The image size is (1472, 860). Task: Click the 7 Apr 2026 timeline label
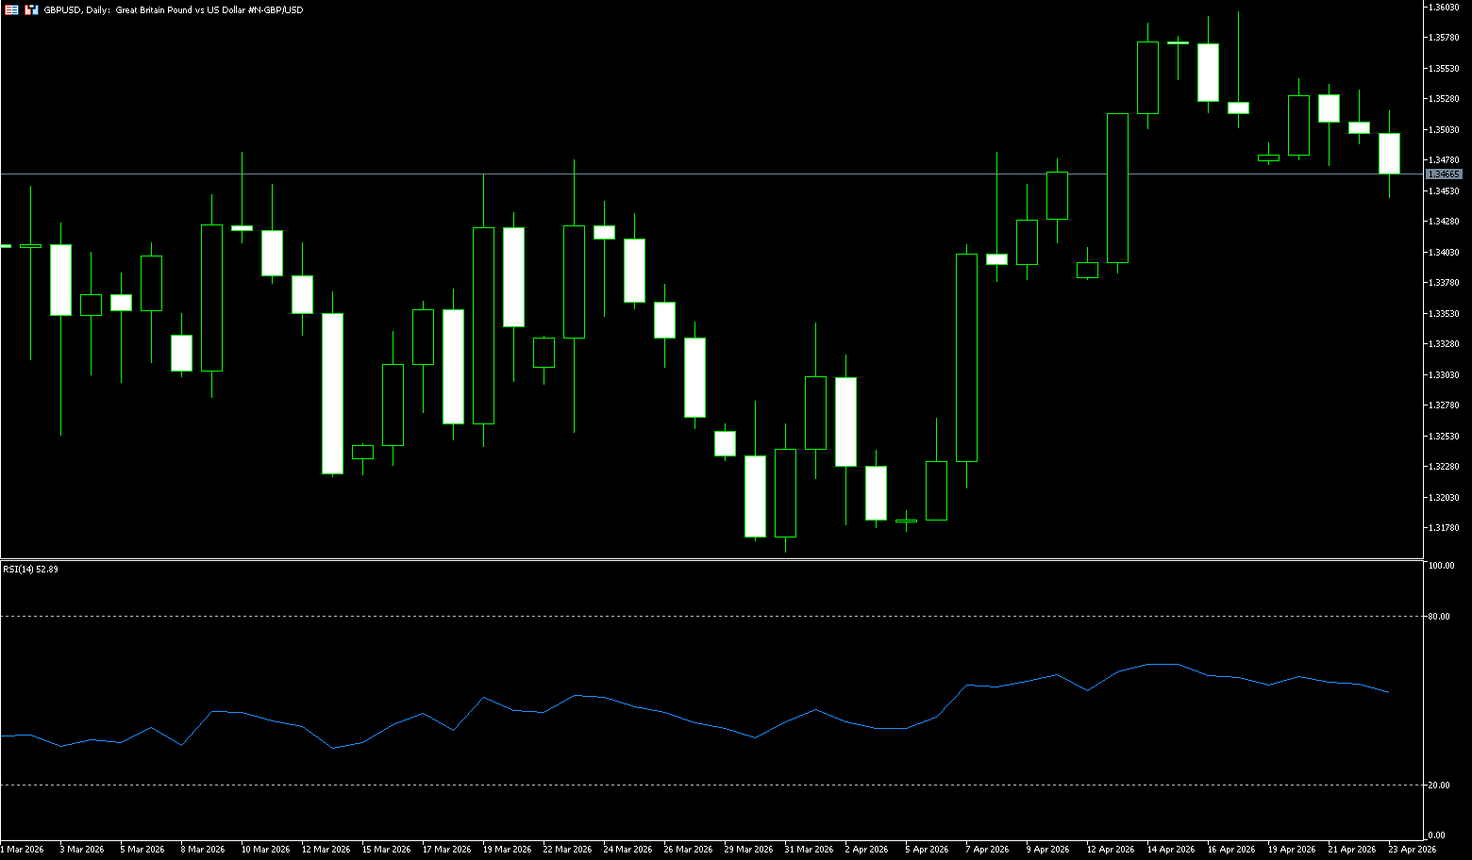(x=987, y=850)
